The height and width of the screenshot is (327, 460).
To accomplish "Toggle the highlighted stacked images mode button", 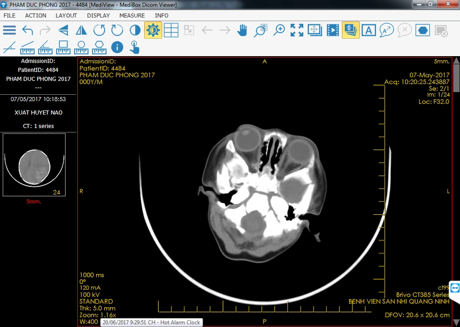I will tap(351, 30).
